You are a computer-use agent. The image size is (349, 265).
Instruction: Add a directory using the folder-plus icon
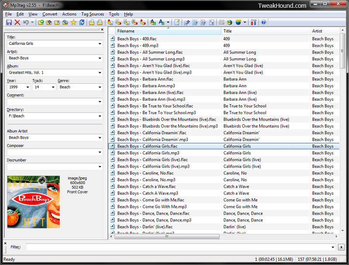click(x=49, y=22)
